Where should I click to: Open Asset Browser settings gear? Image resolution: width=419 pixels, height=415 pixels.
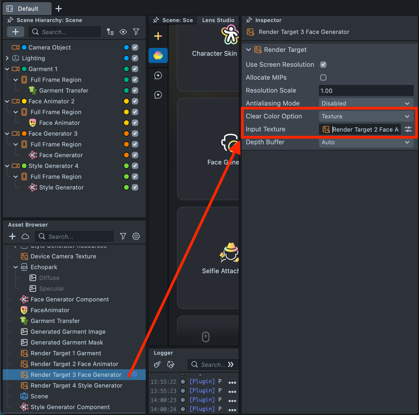(x=136, y=236)
